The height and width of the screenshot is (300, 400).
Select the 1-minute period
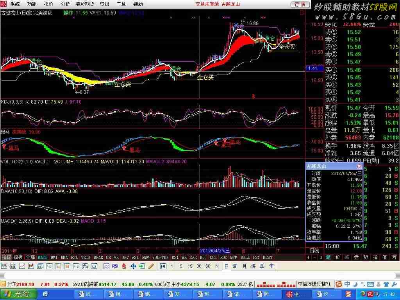pos(172,266)
